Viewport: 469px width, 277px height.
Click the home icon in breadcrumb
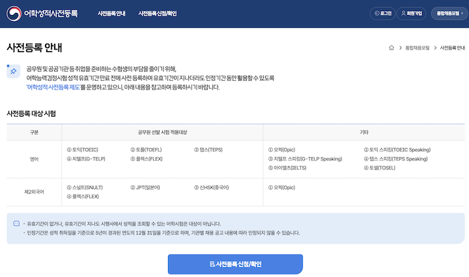click(x=391, y=48)
